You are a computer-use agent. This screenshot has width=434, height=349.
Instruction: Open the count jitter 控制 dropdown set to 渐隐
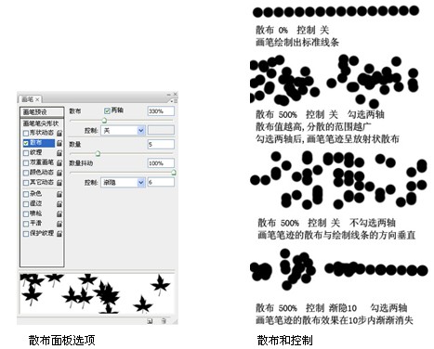point(123,183)
